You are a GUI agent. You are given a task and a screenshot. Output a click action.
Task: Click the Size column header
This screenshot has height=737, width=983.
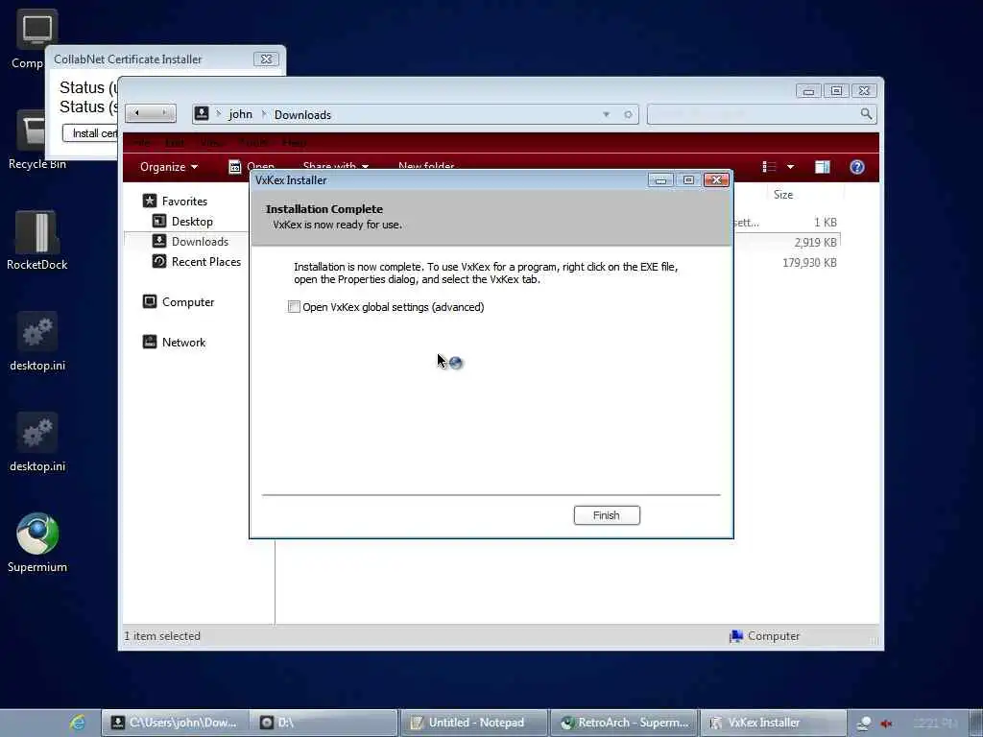click(783, 194)
